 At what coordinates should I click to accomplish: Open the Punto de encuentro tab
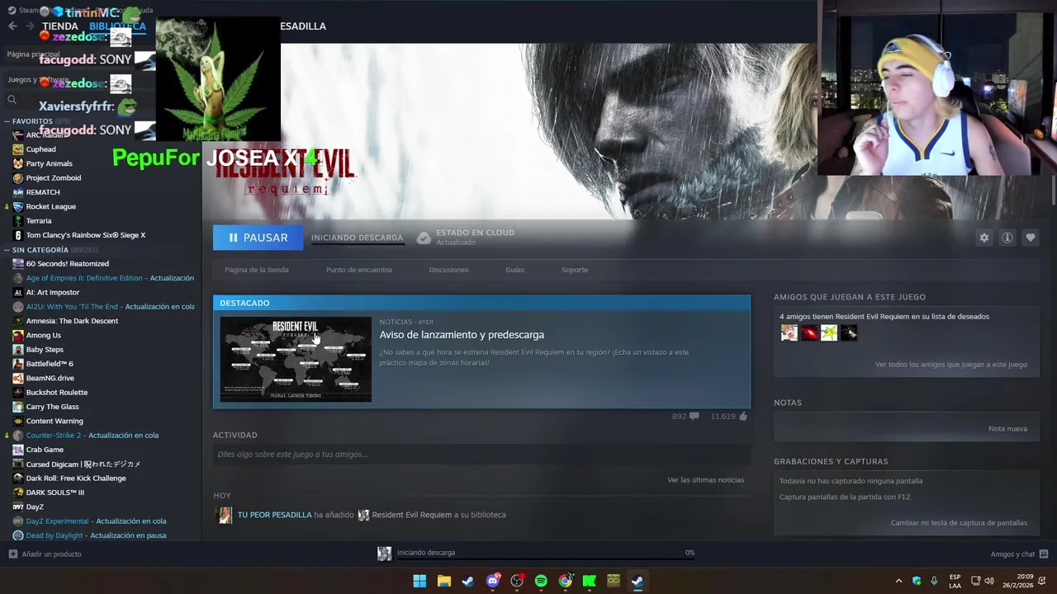[359, 270]
